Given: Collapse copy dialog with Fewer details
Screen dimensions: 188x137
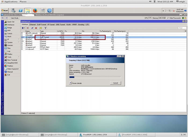Looking at the screenshot, I should click(x=75, y=83).
